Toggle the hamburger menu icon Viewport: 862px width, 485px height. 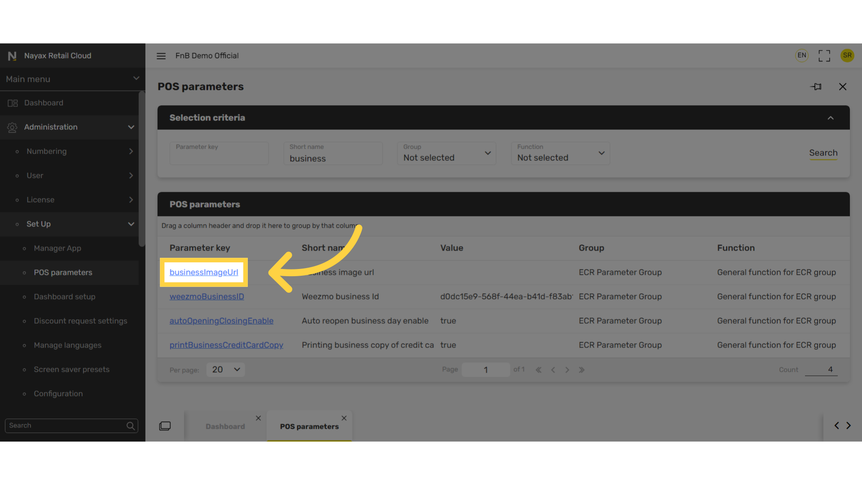click(x=161, y=56)
